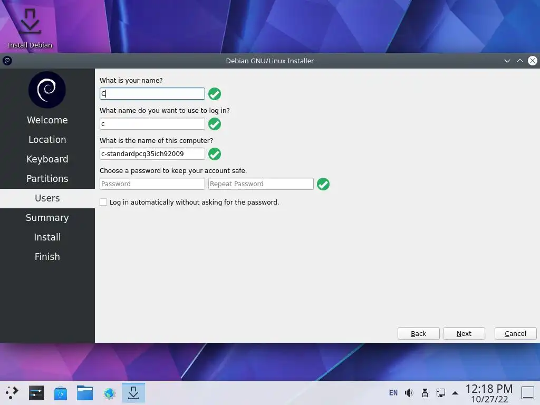
Task: Open the Dolphin file manager in taskbar
Action: click(85, 392)
